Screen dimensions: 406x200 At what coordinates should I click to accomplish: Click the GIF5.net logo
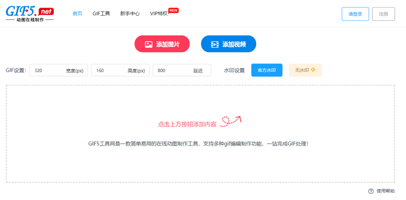pos(30,14)
